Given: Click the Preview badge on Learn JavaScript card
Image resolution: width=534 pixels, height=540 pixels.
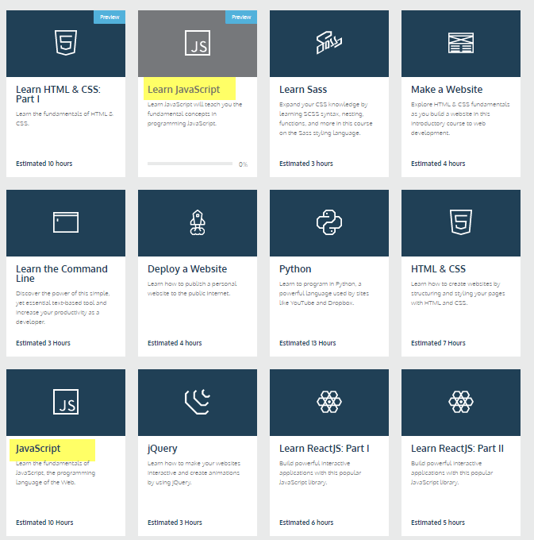Looking at the screenshot, I should (x=241, y=17).
